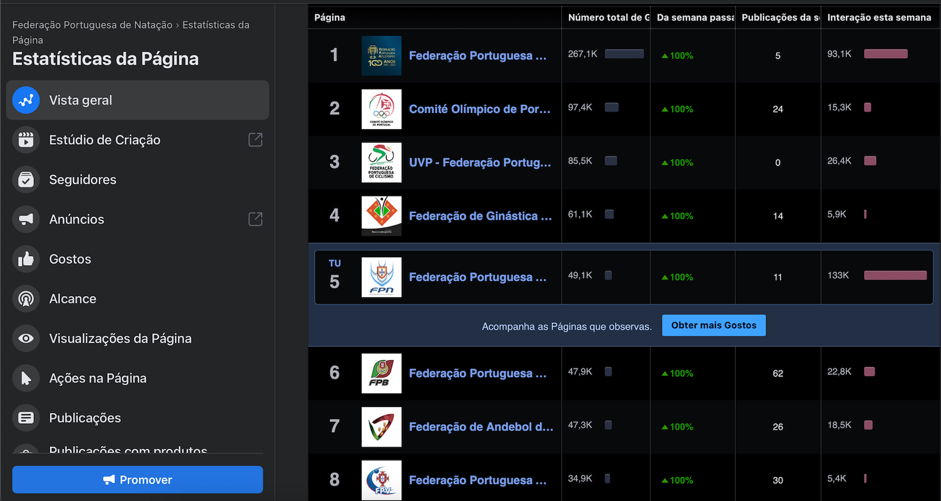Viewport: 941px width, 501px height.
Task: Click the Interação esta semana column header
Action: (x=879, y=18)
